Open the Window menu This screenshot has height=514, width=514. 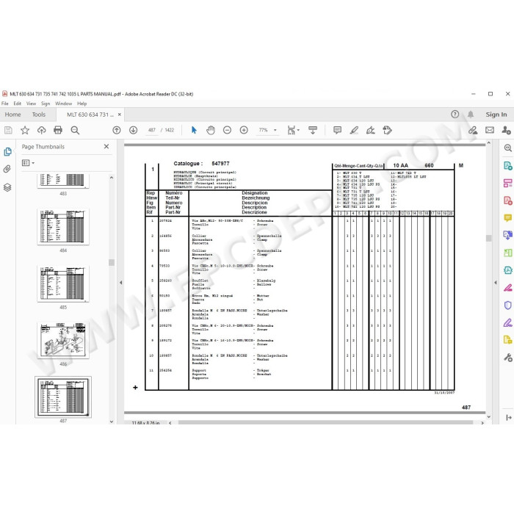pyautogui.click(x=63, y=104)
